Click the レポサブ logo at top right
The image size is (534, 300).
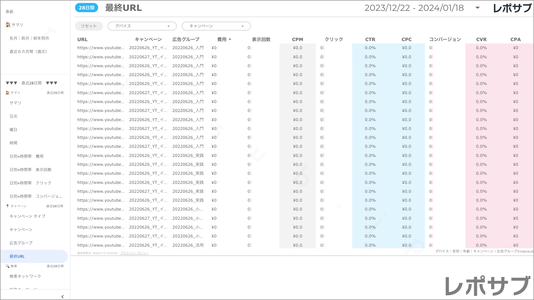coord(512,8)
